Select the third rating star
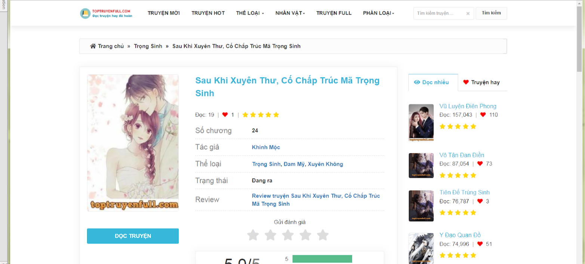The height and width of the screenshot is (264, 585). 288,235
